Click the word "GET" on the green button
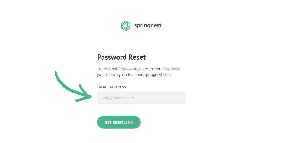Viewport: 282px width, 143px height. point(108,122)
